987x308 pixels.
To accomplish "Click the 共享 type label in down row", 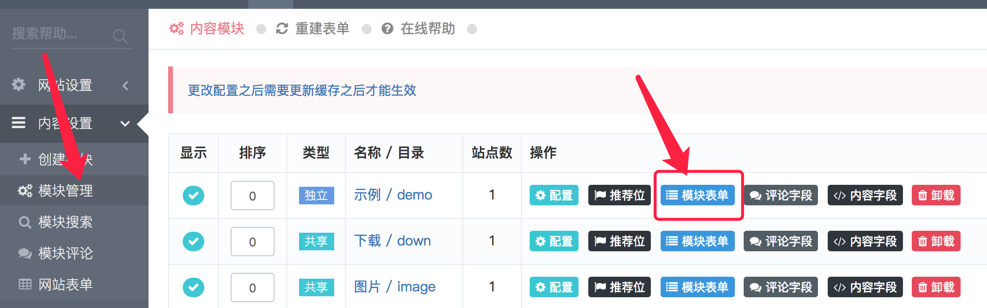I will (x=316, y=241).
